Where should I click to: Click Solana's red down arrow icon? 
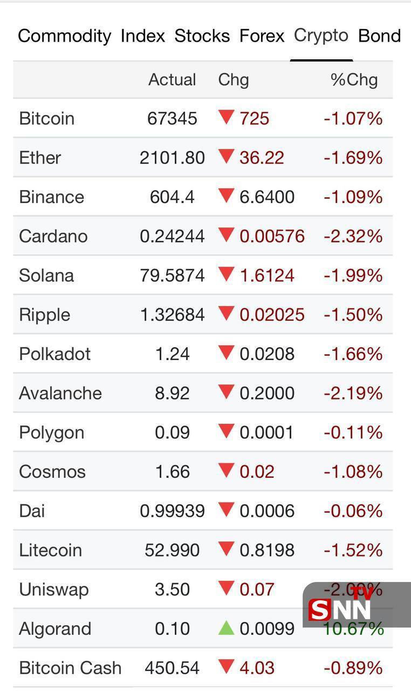226,274
